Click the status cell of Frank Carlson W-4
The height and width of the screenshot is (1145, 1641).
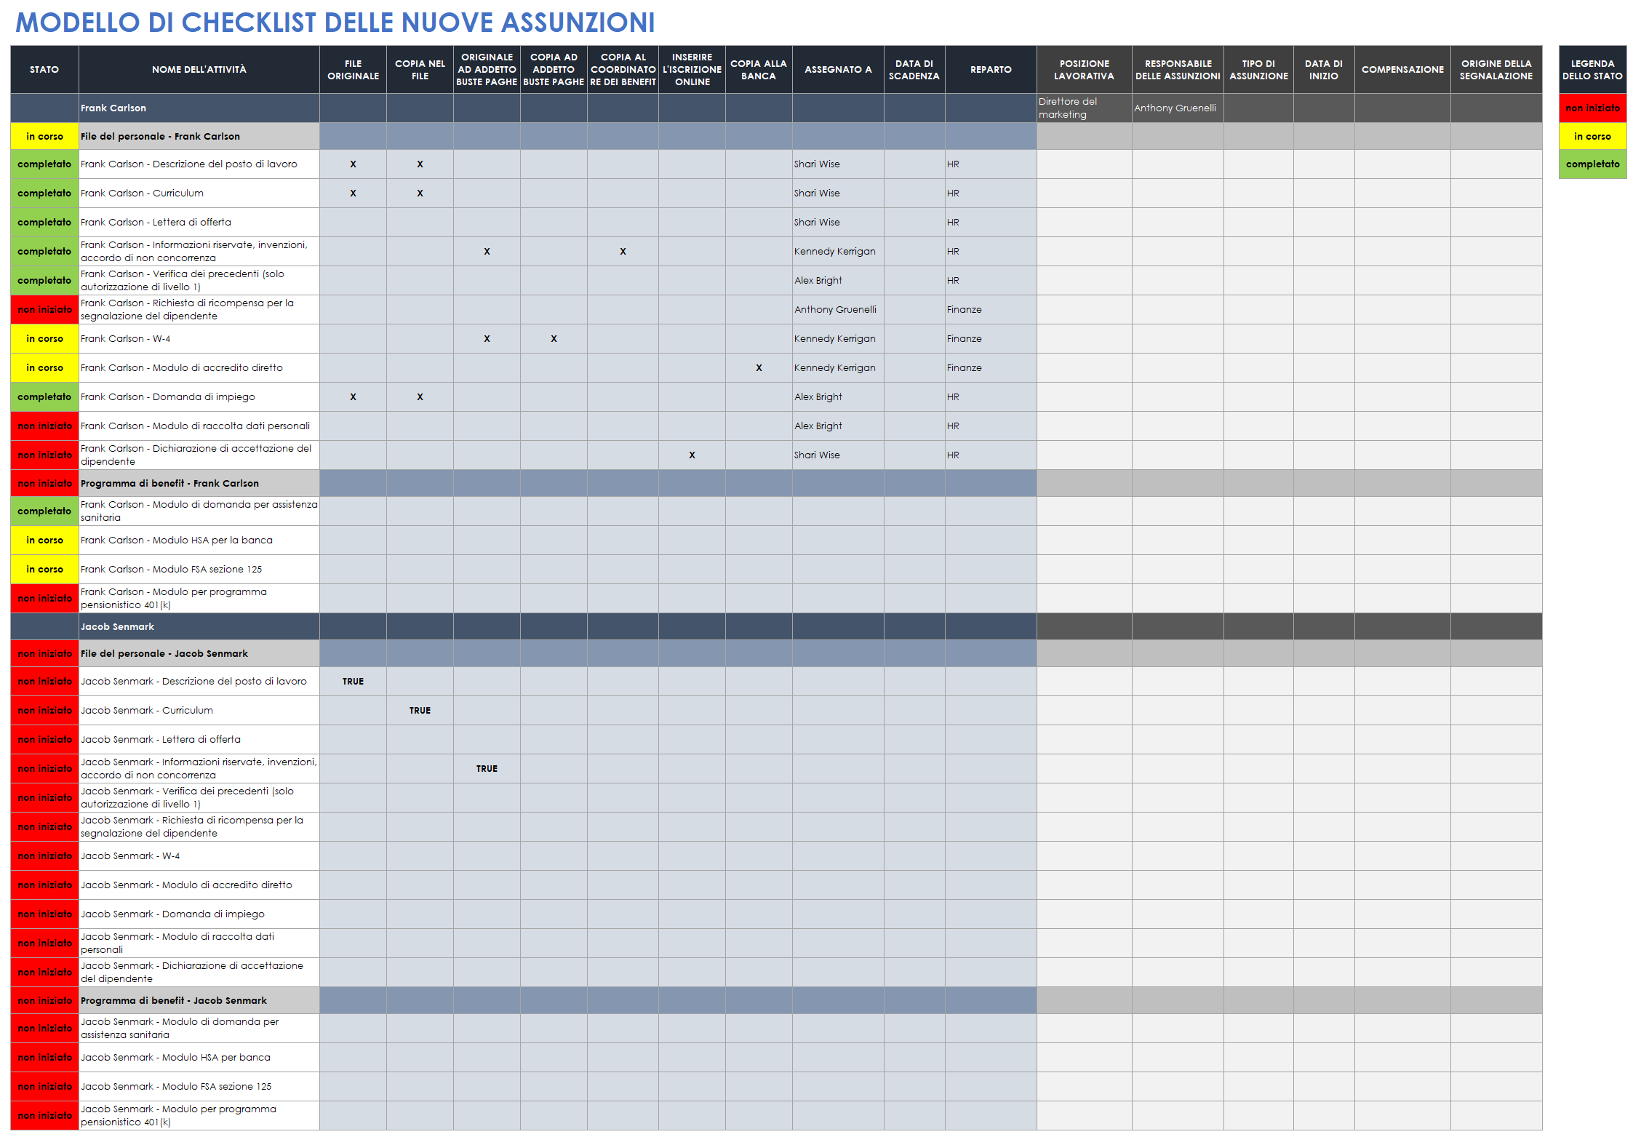(x=44, y=338)
